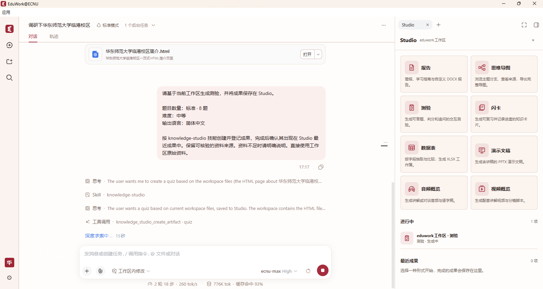Open the ecnu-max High model dropdown
The image size is (543, 289).
[x=279, y=271]
